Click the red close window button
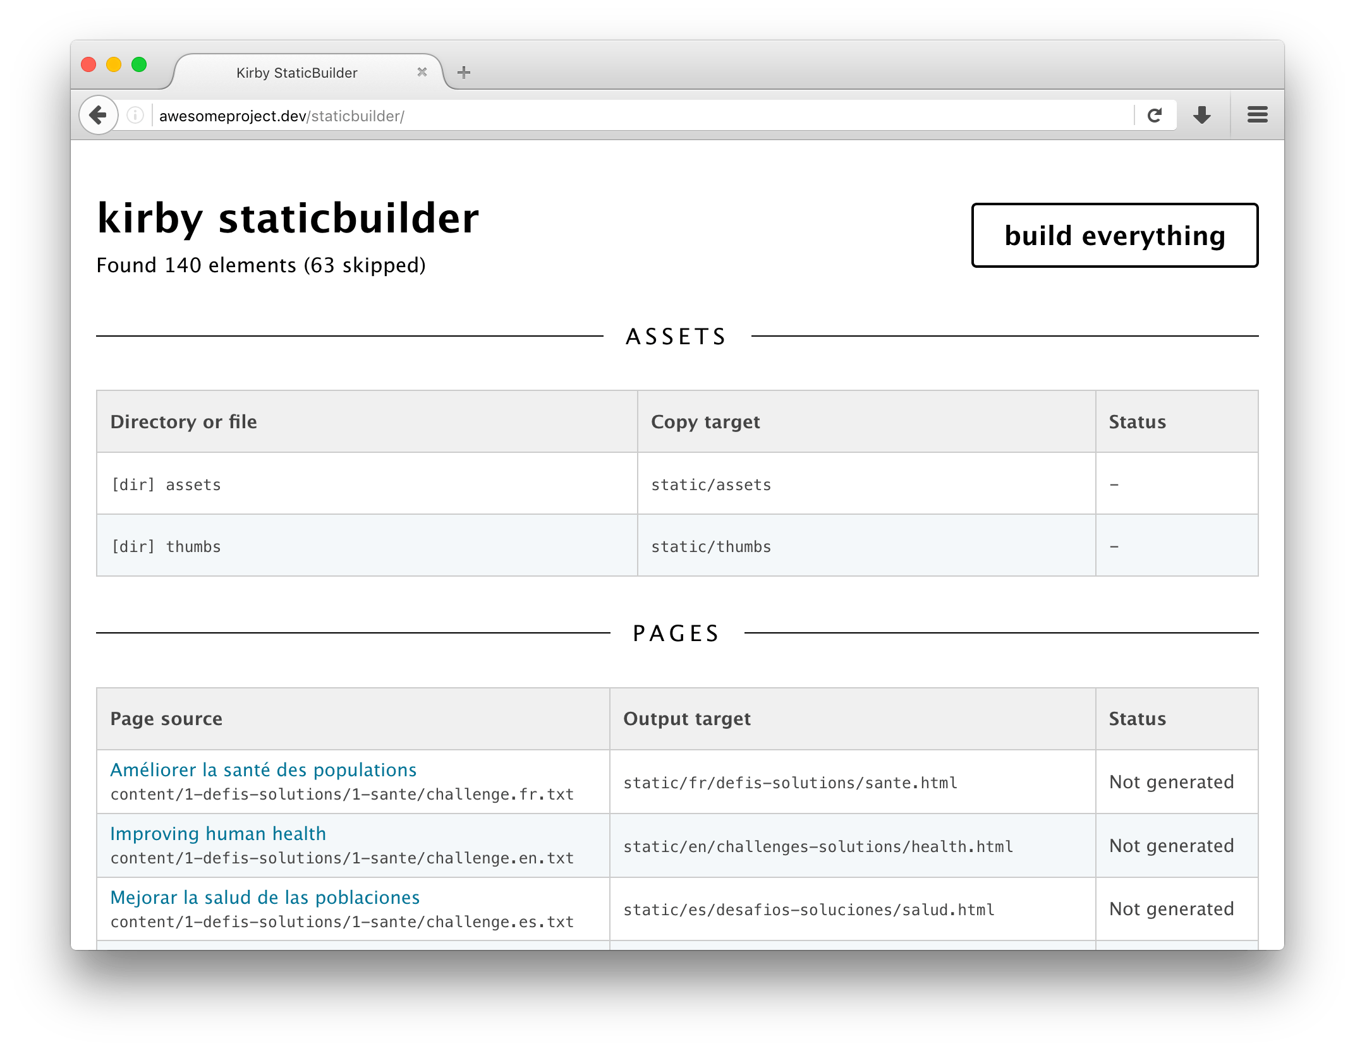Screen dimensions: 1355x1051 tap(88, 64)
